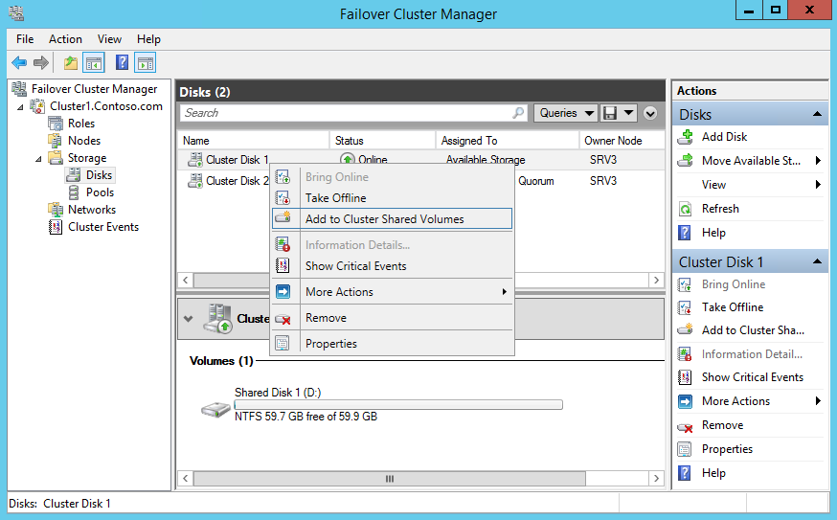837x520 pixels.
Task: Click the save query disk icon
Action: click(x=609, y=113)
